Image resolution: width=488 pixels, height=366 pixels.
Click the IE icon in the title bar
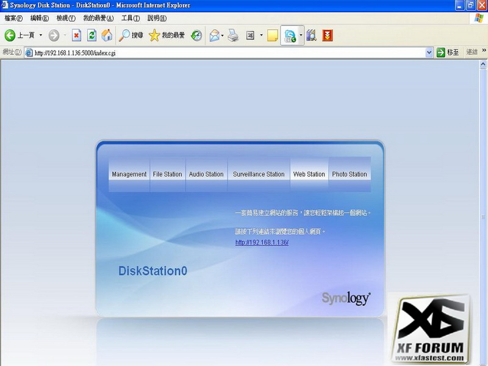[4, 5]
